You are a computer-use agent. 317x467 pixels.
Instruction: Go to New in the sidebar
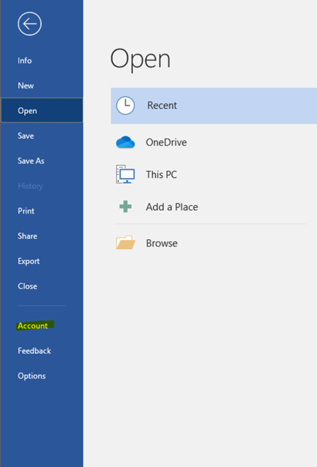click(26, 86)
